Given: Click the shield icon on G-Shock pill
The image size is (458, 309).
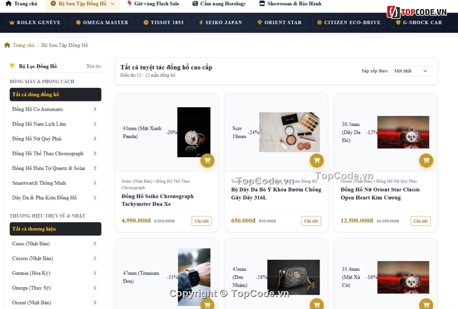Looking at the screenshot, I should pyautogui.click(x=398, y=23).
